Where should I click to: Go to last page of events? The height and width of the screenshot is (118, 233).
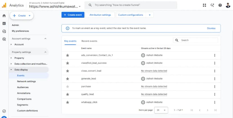(x=215, y=110)
